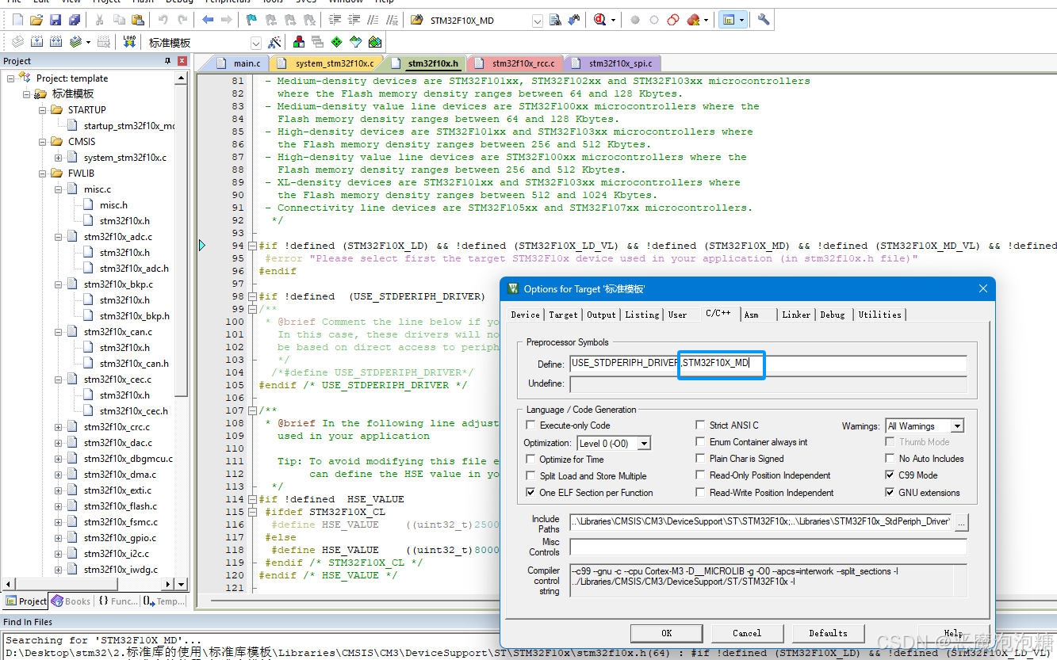The height and width of the screenshot is (660, 1057).
Task: Cut selection using scissors icon
Action: click(99, 20)
